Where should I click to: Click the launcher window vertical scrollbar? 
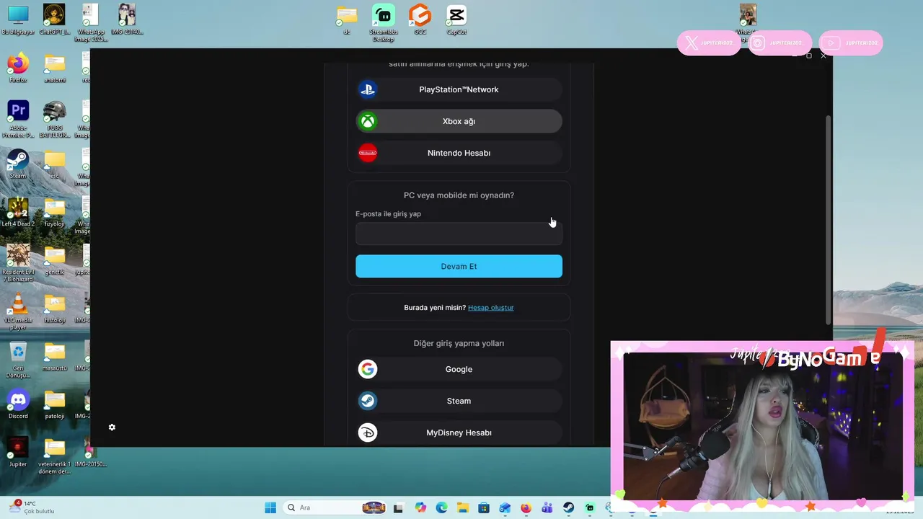pyautogui.click(x=829, y=220)
